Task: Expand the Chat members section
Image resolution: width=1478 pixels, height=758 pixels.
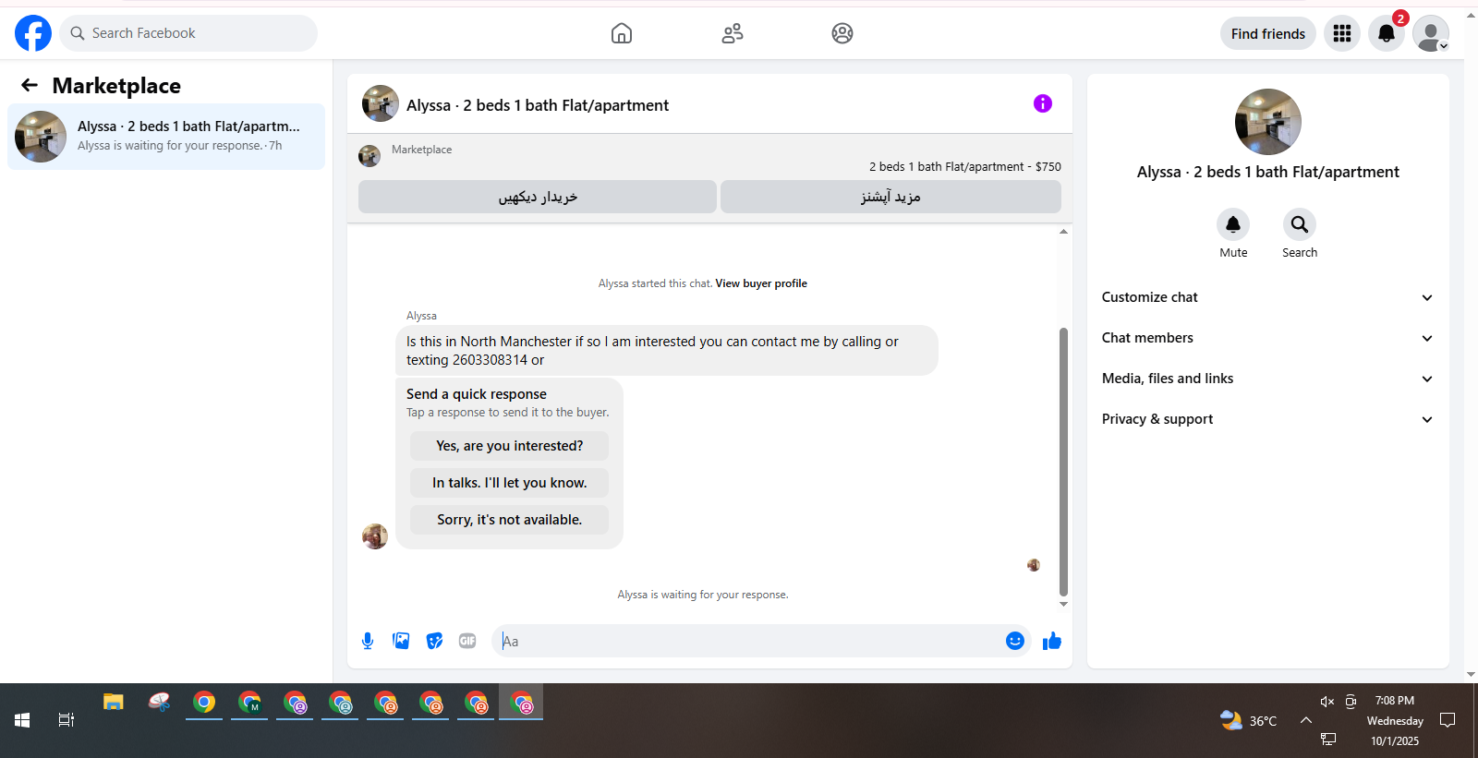Action: coord(1267,338)
